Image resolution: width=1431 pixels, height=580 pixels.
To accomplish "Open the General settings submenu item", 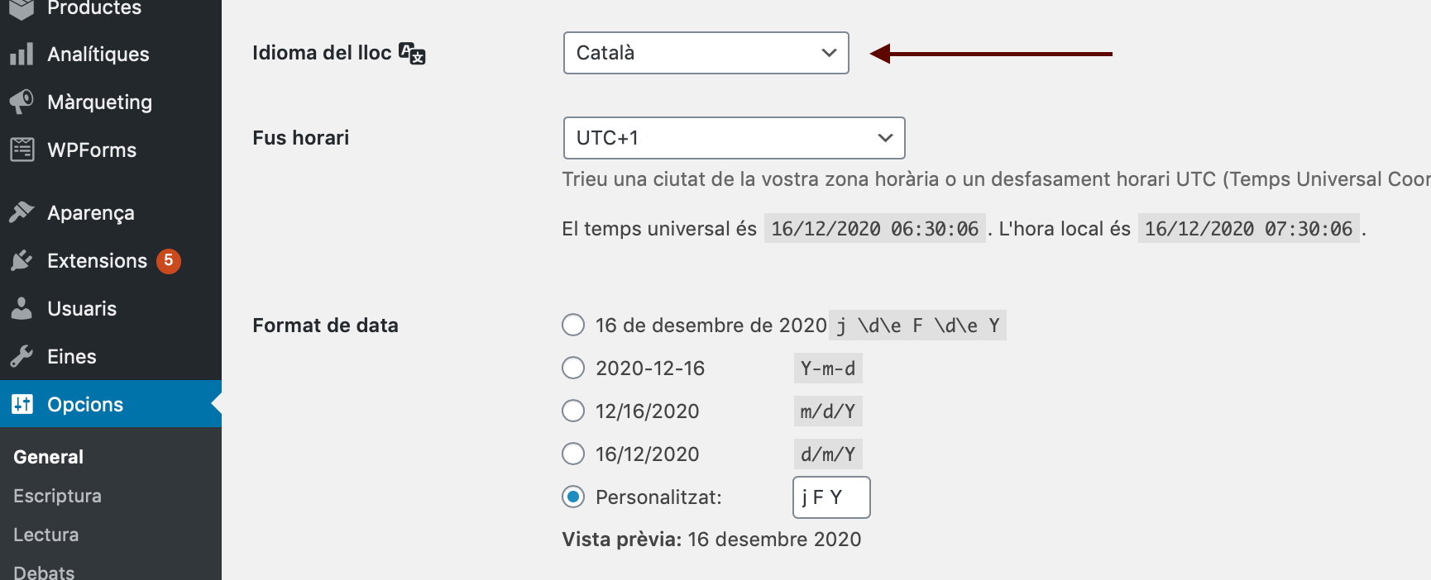I will coord(49,457).
